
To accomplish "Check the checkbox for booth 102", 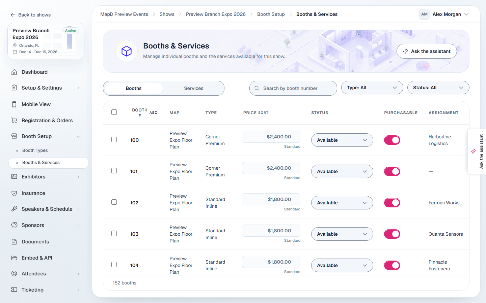I will click(x=114, y=202).
